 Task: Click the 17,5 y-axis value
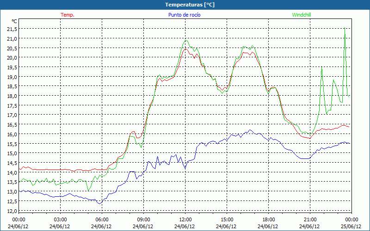click(x=12, y=105)
